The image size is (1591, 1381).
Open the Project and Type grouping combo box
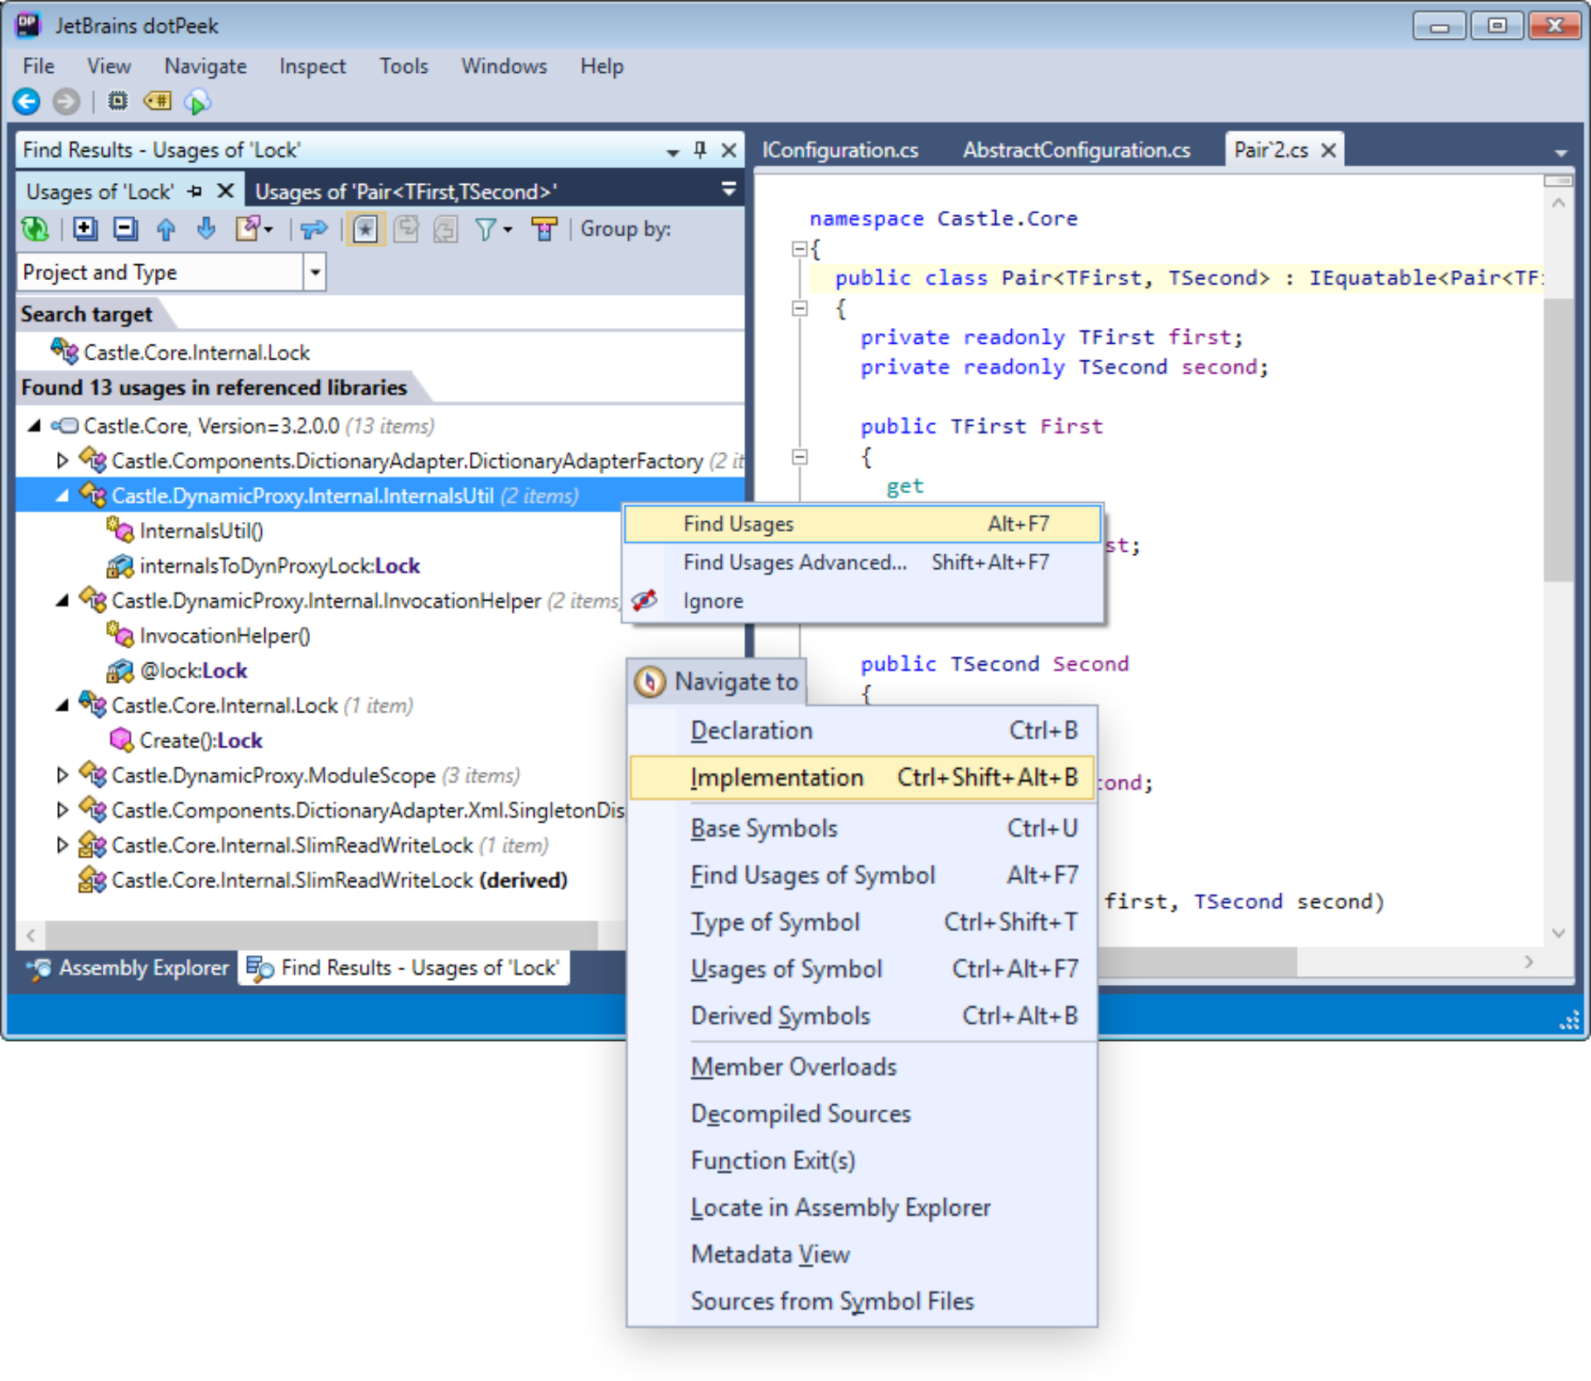(171, 273)
